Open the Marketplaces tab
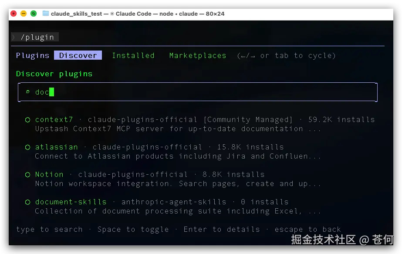The width and height of the screenshot is (402, 254). pos(198,56)
